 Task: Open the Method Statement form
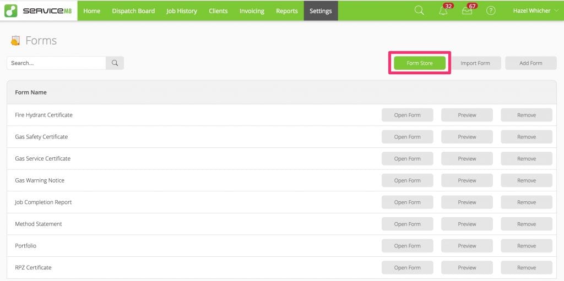(407, 224)
